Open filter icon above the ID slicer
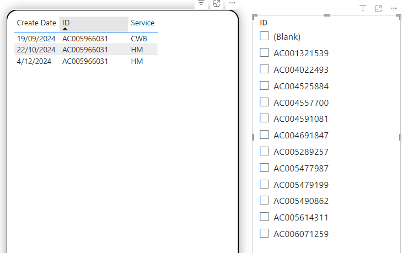 click(363, 8)
